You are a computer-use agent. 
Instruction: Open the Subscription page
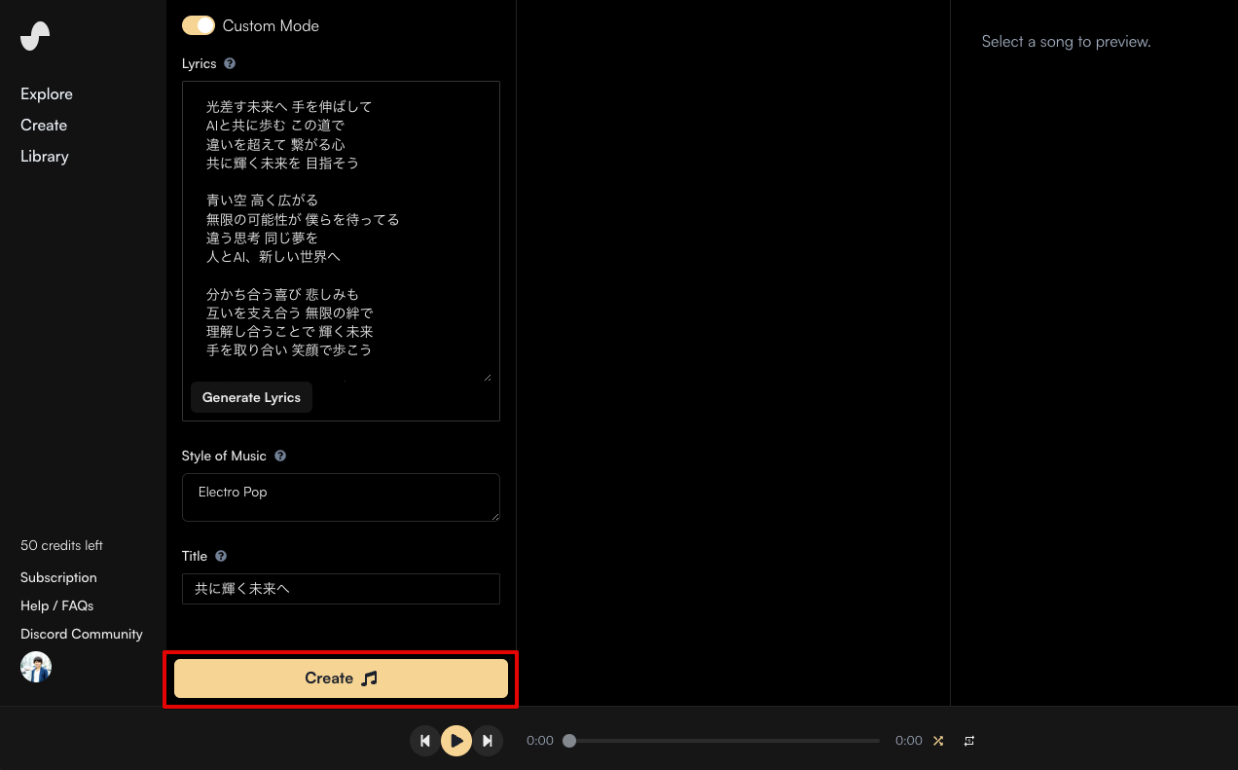pos(58,576)
